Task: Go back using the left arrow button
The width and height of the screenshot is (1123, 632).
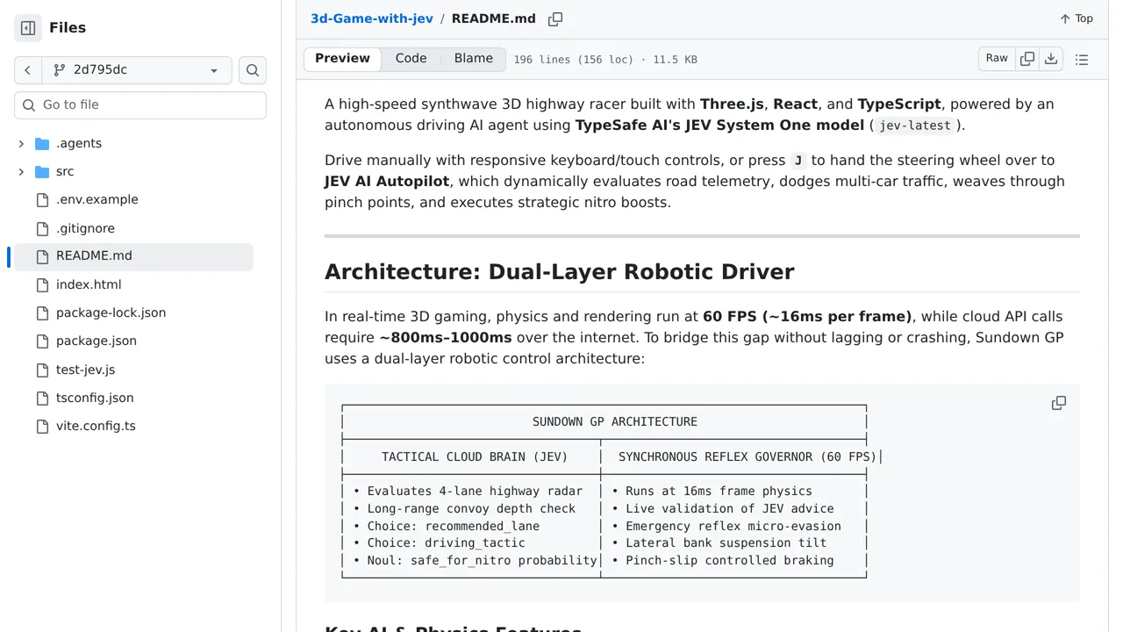Action: coord(28,70)
